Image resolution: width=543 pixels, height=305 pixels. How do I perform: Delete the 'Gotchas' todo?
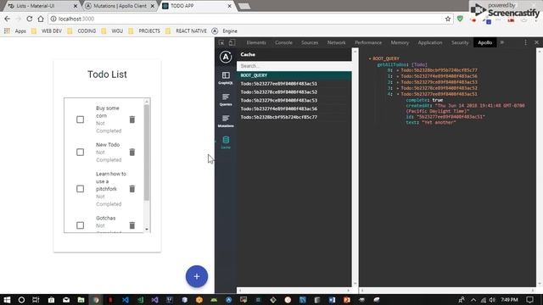tap(132, 225)
